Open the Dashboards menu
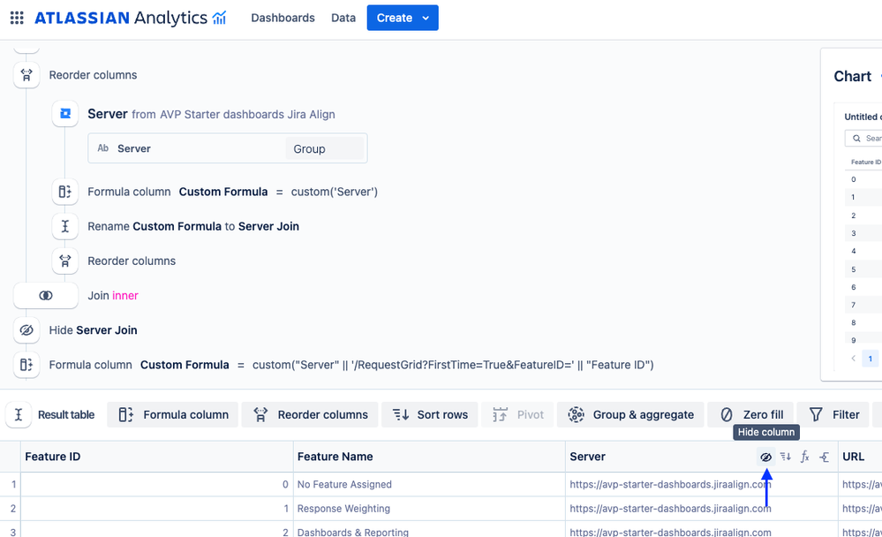This screenshot has width=882, height=537. tap(283, 18)
